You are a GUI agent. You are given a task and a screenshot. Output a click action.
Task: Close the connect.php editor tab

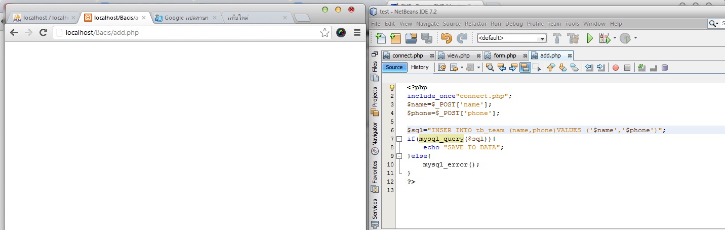[432, 55]
